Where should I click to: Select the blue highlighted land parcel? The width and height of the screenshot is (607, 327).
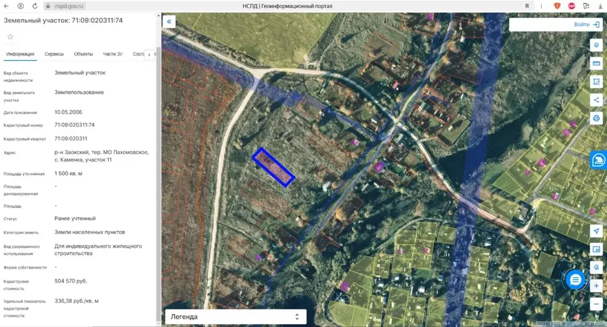[273, 167]
